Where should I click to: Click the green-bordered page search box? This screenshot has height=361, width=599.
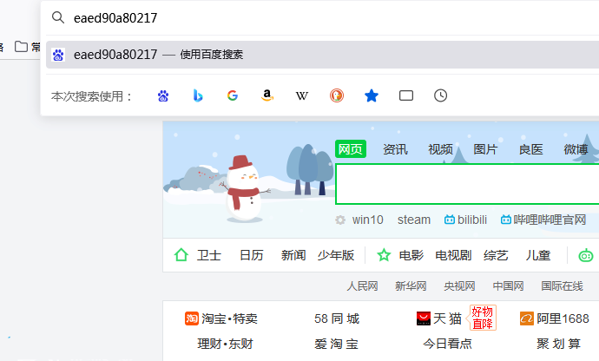467,184
